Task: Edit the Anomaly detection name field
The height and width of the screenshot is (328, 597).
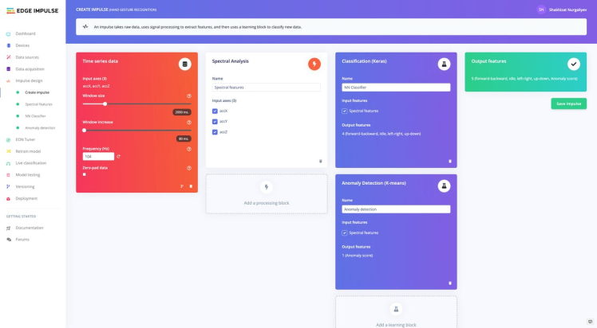Action: coord(396,209)
